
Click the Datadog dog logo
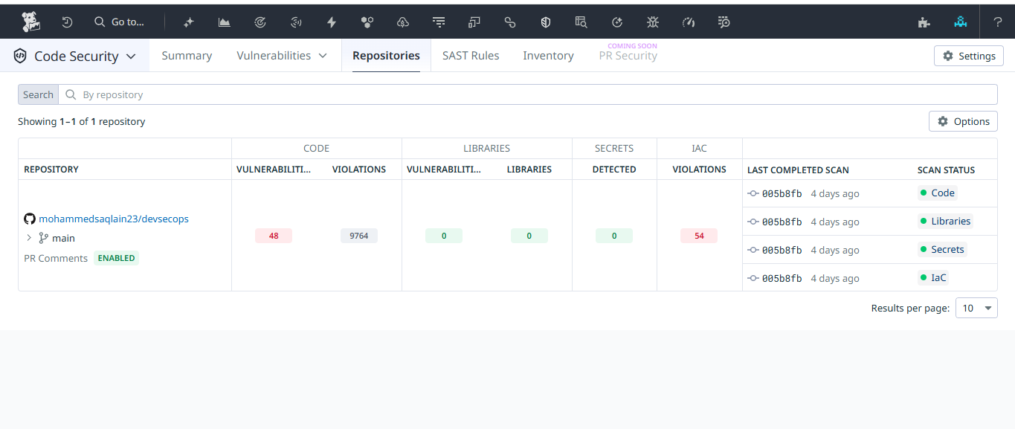pos(30,22)
